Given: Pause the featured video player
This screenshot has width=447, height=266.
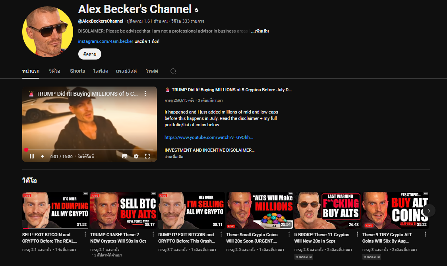Looking at the screenshot, I should (x=32, y=156).
